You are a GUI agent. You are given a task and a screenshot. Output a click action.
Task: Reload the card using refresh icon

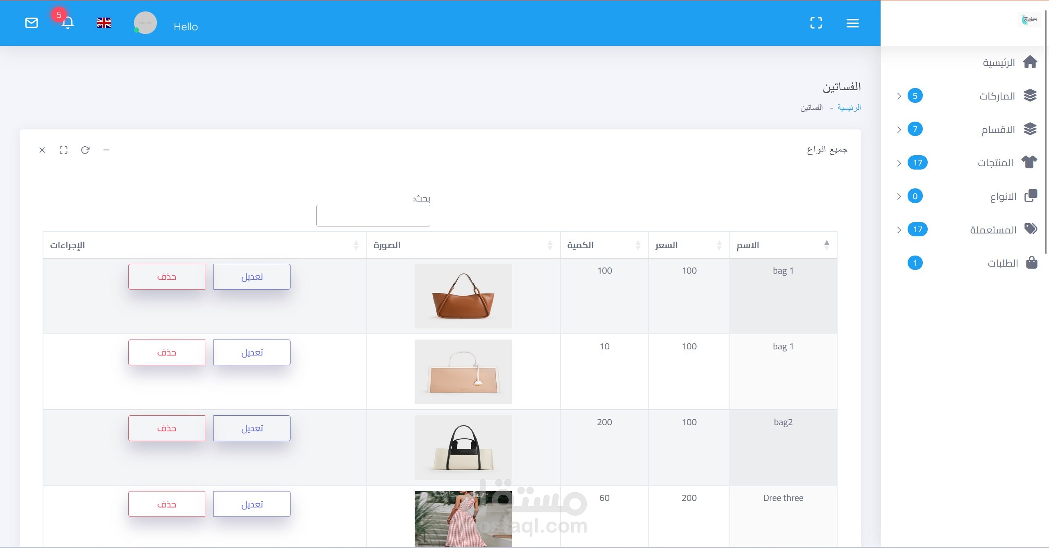pyautogui.click(x=85, y=150)
